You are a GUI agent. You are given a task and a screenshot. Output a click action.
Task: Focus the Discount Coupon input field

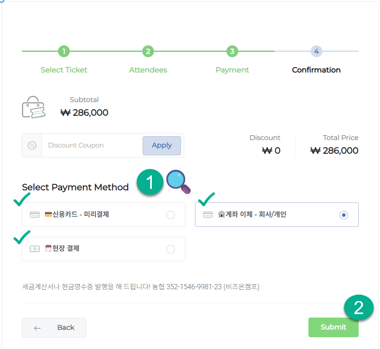point(92,145)
